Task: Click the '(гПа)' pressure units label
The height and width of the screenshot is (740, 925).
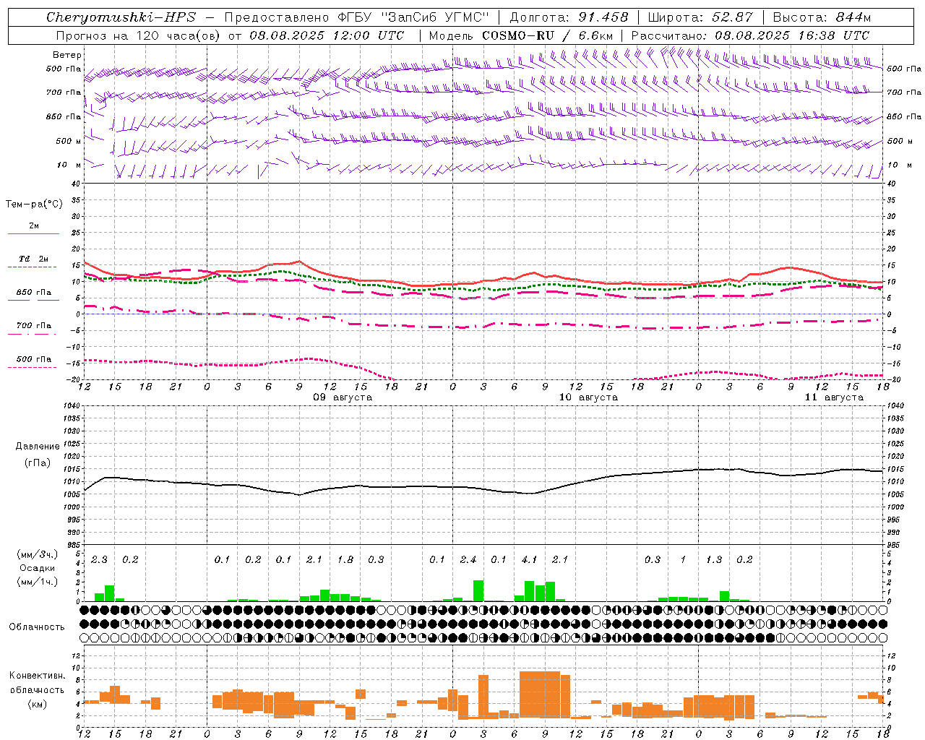Action: click(37, 462)
